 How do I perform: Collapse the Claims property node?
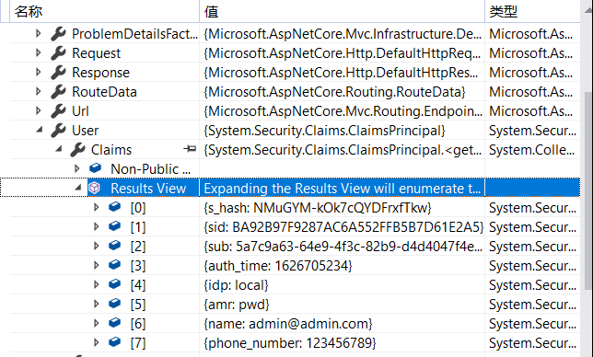59,149
